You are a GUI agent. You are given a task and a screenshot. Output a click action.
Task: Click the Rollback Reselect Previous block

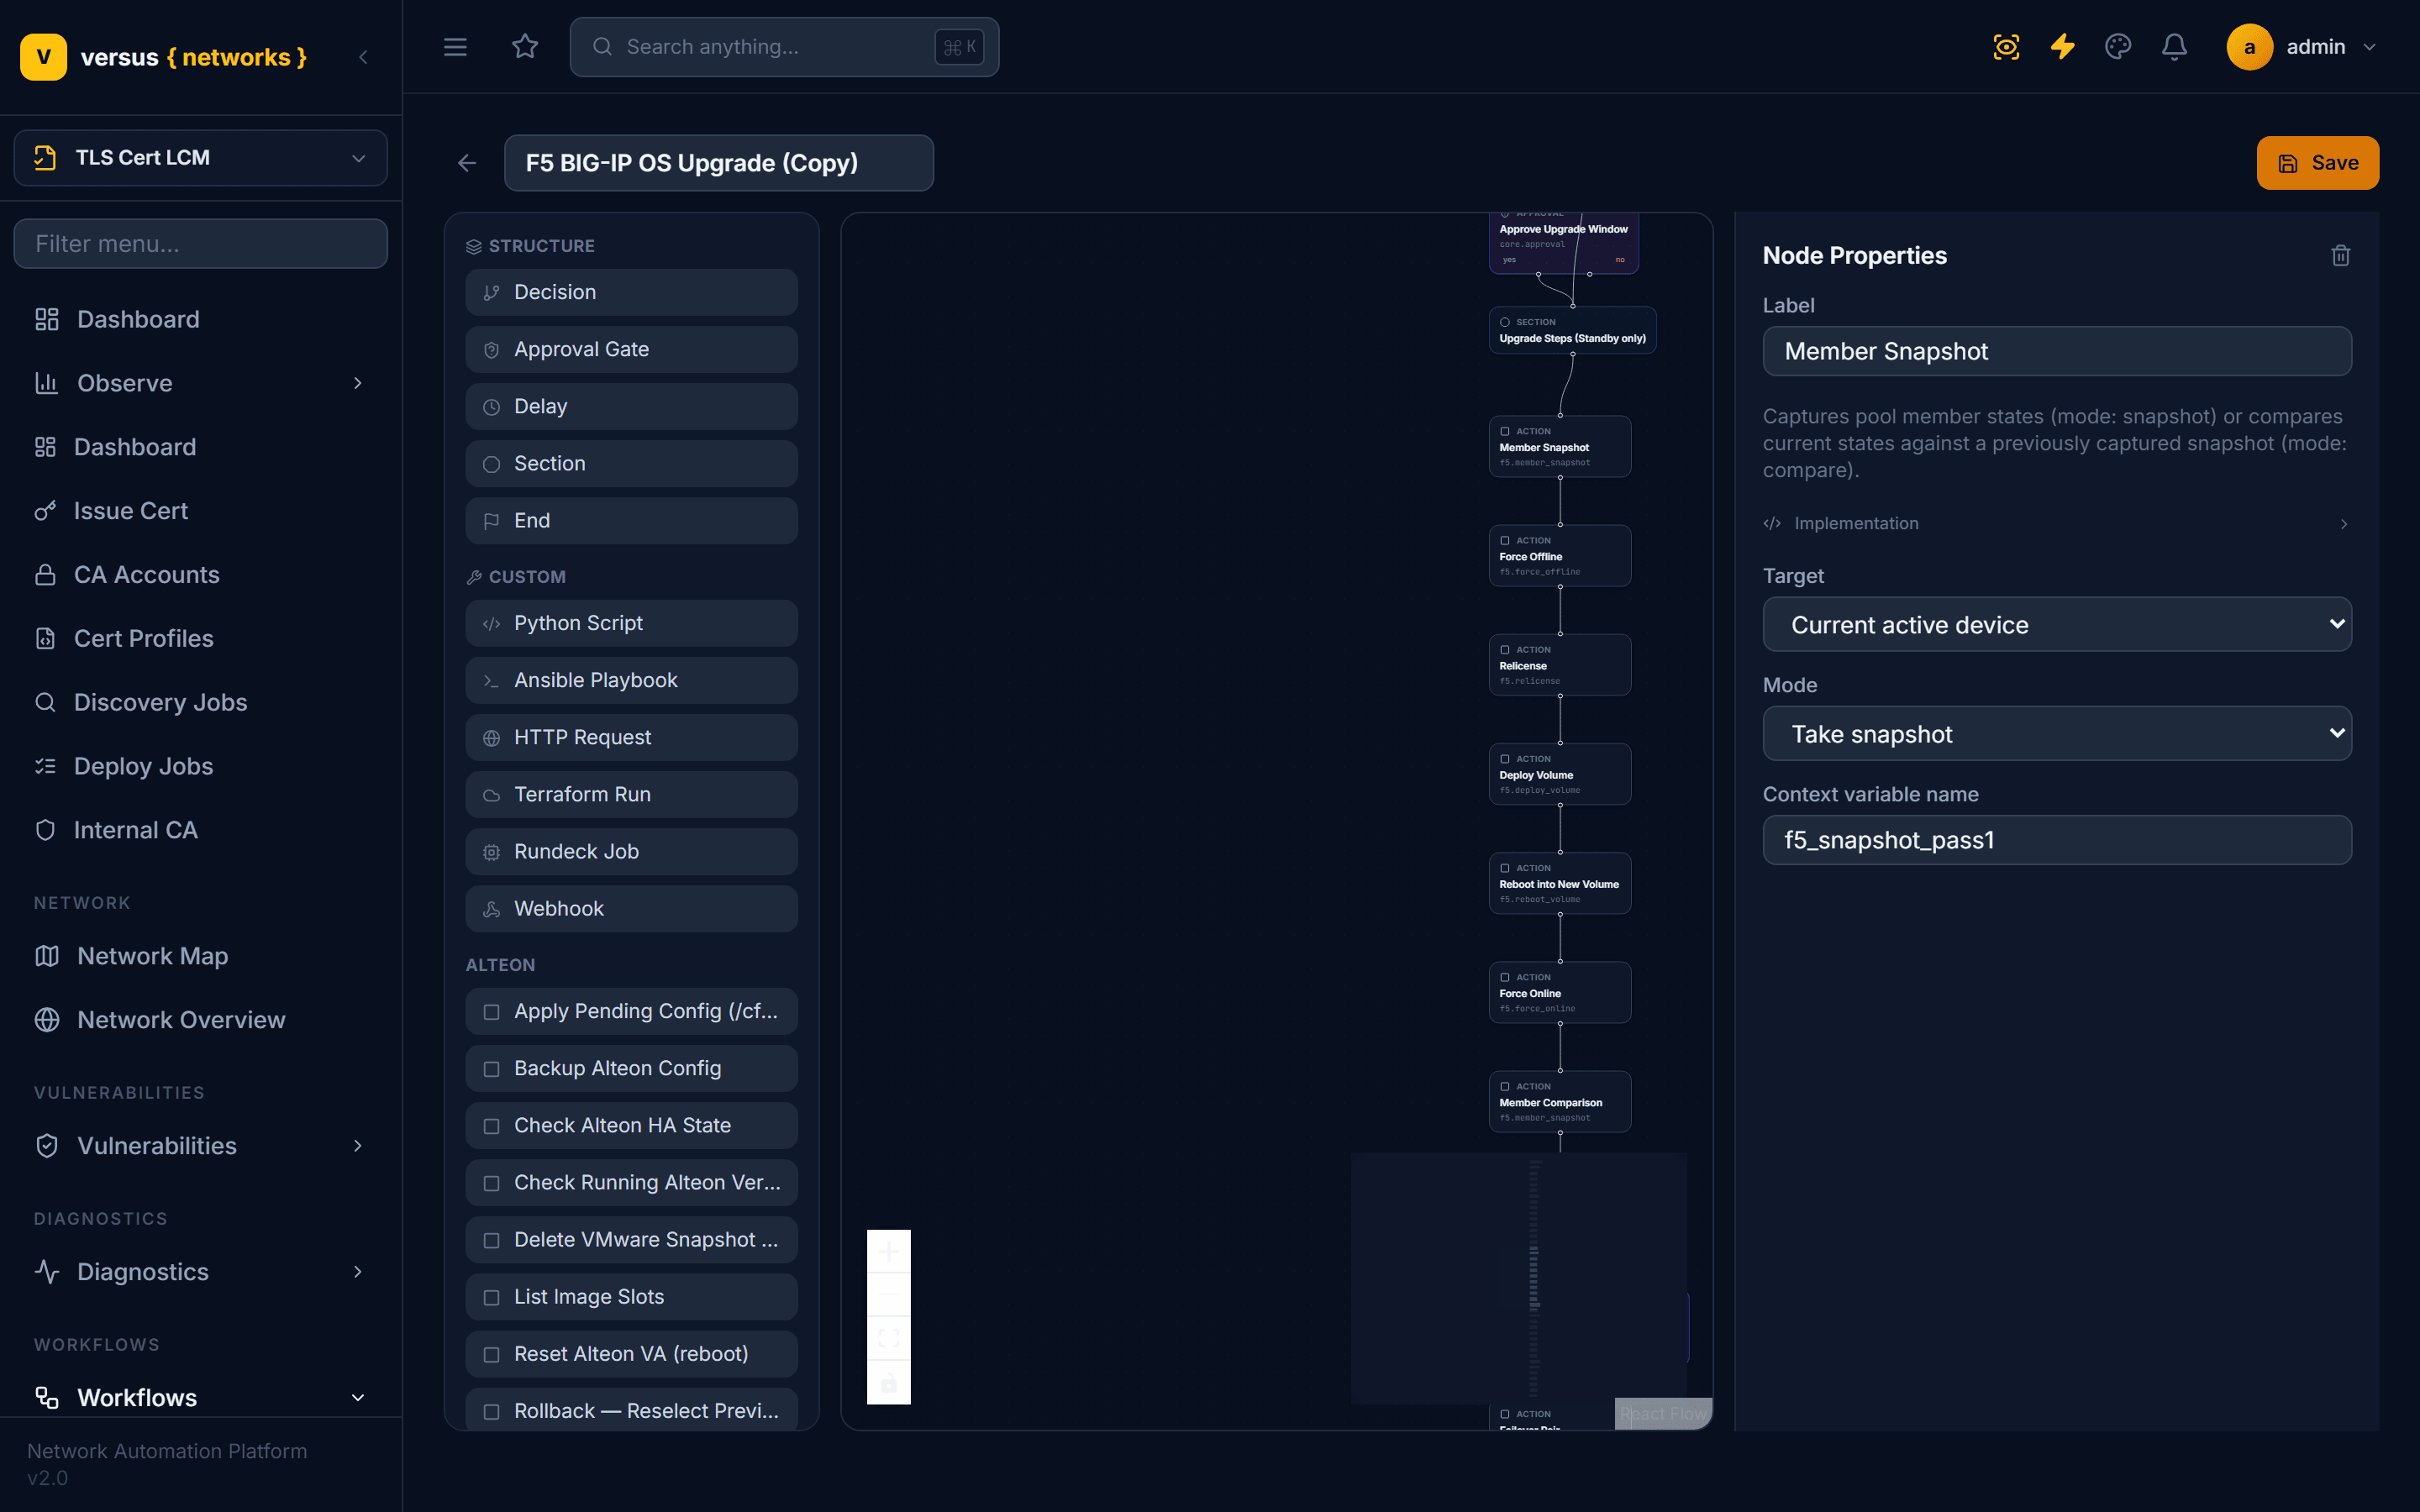tap(631, 1409)
